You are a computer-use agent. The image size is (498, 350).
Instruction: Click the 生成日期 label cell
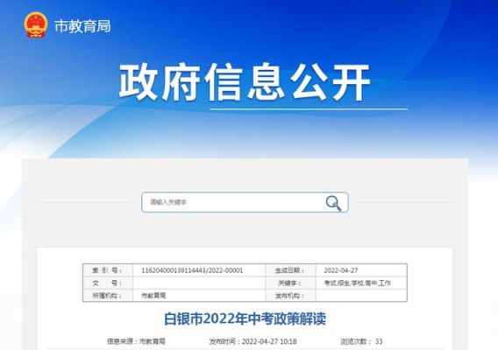click(290, 270)
